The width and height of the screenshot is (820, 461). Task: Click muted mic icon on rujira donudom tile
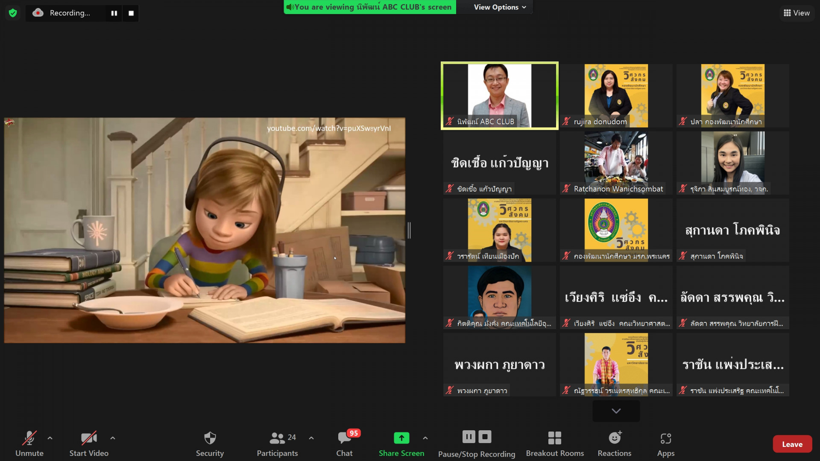coord(566,122)
